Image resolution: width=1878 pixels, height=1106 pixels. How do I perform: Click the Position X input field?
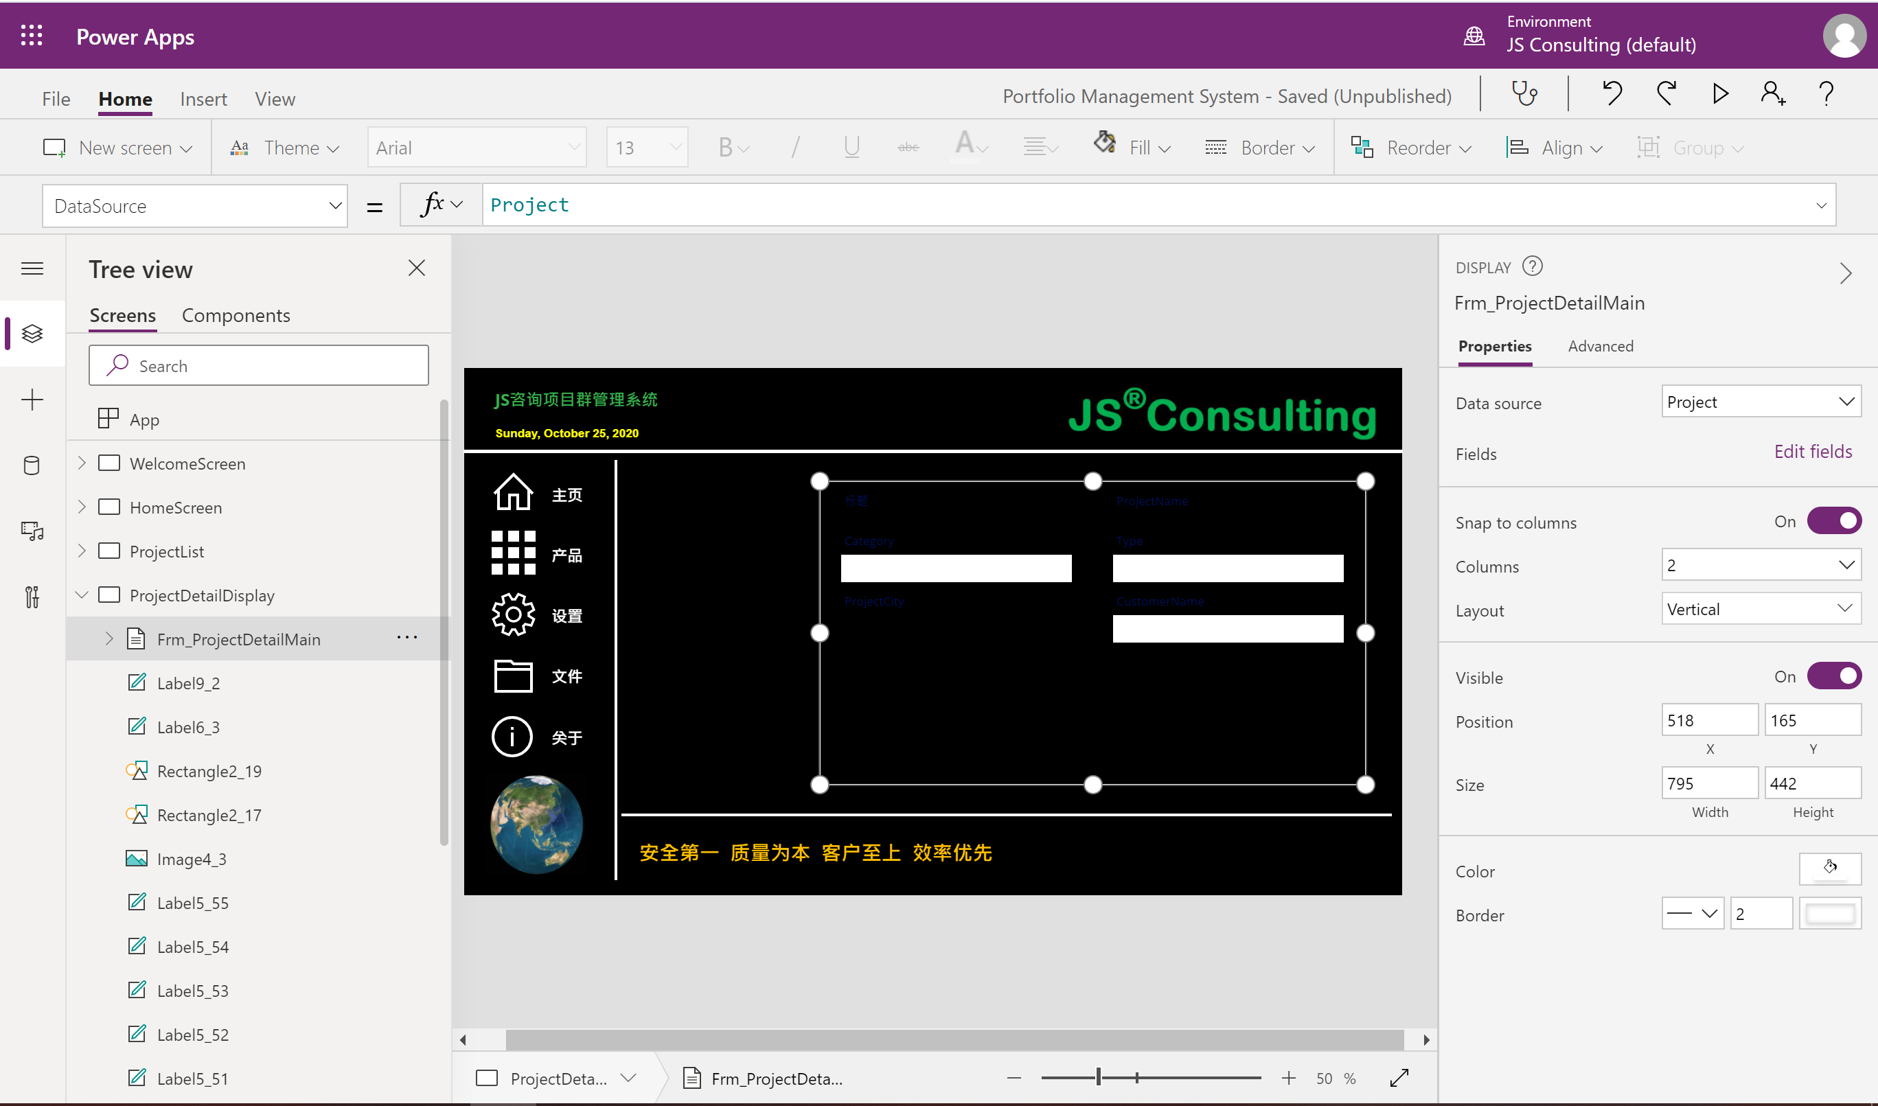tap(1710, 721)
